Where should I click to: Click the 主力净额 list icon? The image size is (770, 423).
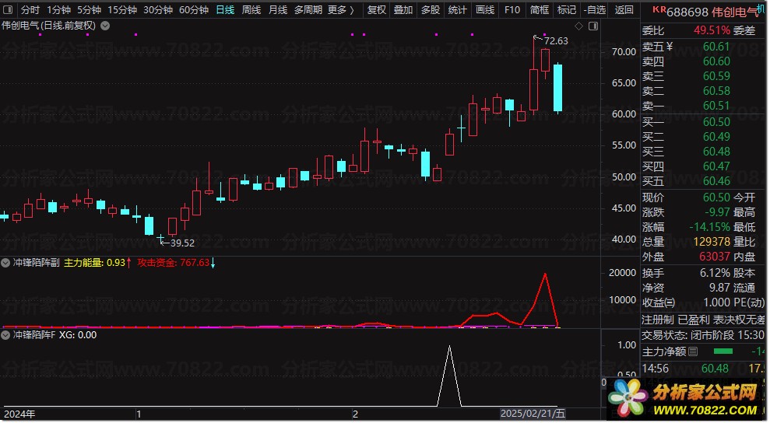[693, 351]
